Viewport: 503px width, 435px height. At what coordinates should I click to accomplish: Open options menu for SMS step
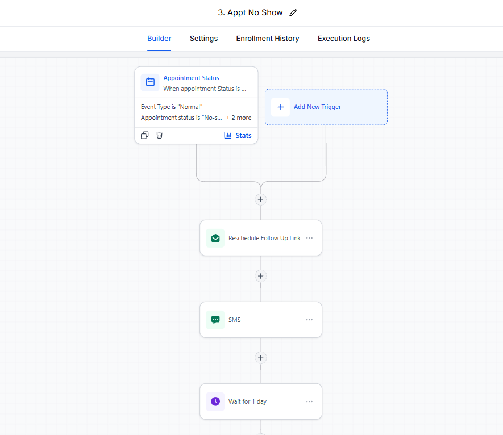309,320
